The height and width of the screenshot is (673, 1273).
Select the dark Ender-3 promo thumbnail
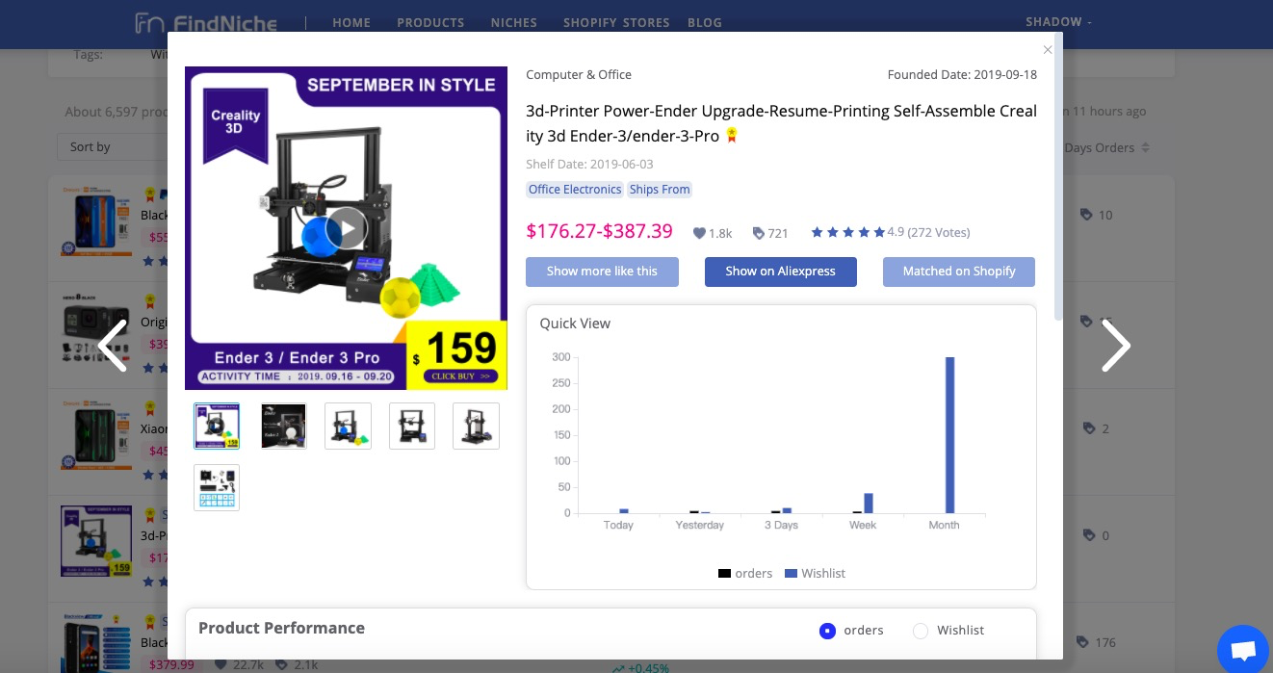click(284, 426)
